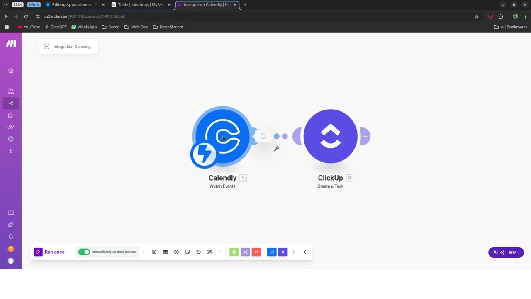
Task: Open the toolbar's three-dot More options
Action: tap(221, 252)
